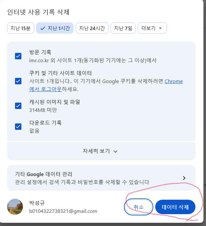Click the 데이터 삭제 button
Image resolution: width=206 pixels, height=226 pixels.
pos(175,207)
